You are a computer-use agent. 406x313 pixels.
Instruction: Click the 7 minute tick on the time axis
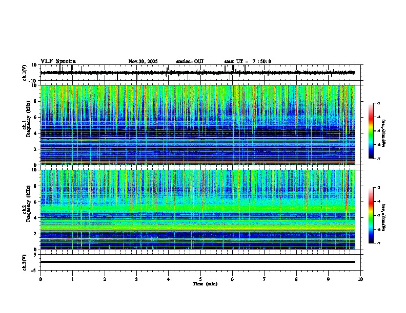click(265, 279)
